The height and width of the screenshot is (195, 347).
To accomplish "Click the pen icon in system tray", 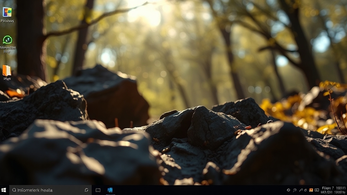I will pos(300,190).
